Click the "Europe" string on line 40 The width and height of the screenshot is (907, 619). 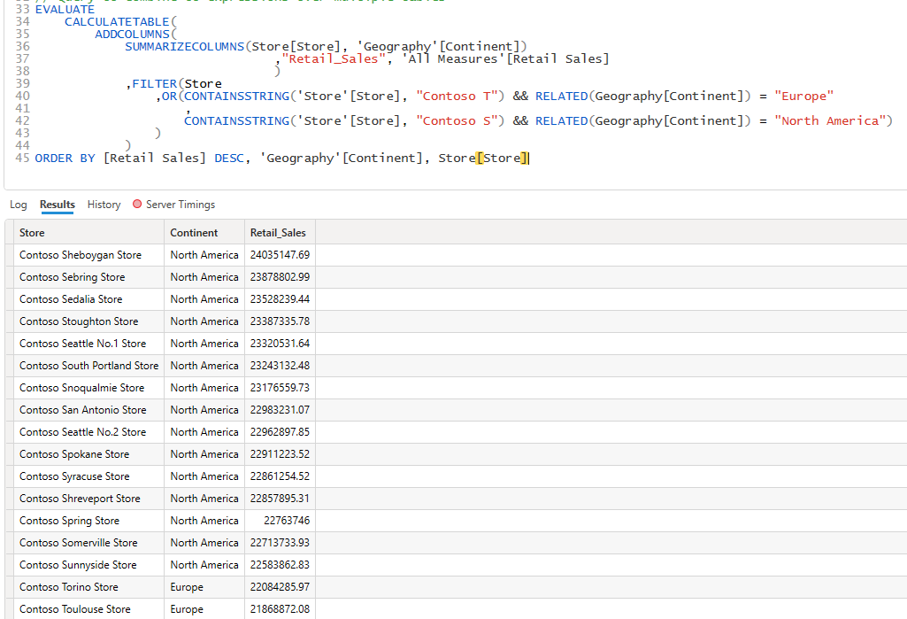coord(804,97)
